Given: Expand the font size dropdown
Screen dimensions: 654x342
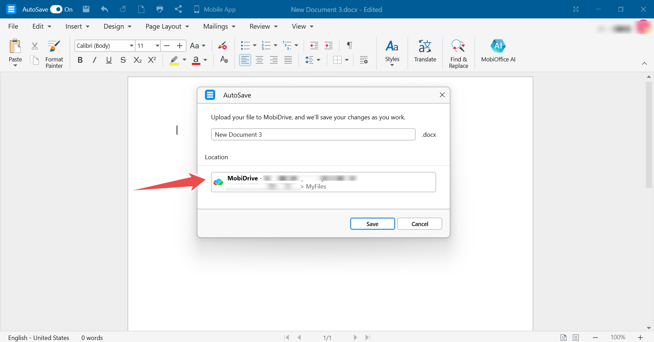Looking at the screenshot, I should (x=157, y=46).
